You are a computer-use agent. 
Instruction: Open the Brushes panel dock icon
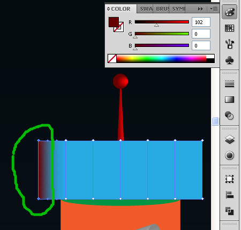pyautogui.click(x=229, y=44)
